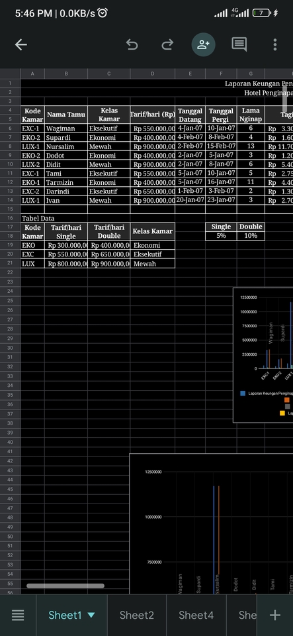Select the 'Laporan Keungan' title cell
Screen dimensions: 293x636
[259, 83]
